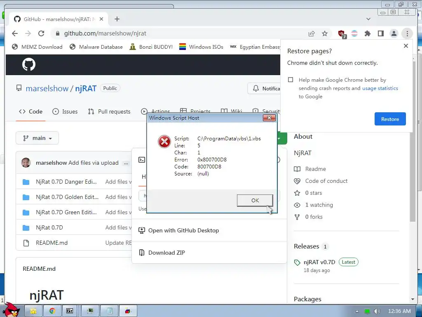This screenshot has height=317, width=422.
Task: Open the Windows ISOs bookmark
Action: 201,47
